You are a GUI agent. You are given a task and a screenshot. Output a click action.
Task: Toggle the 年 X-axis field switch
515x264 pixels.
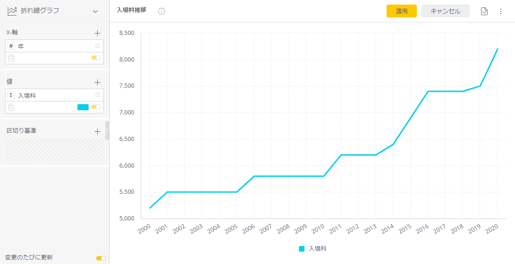click(96, 58)
